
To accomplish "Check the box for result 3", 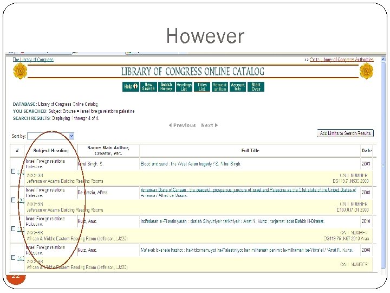I will pos(14,229).
